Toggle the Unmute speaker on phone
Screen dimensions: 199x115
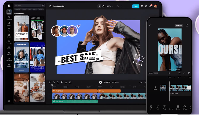coord(156,88)
